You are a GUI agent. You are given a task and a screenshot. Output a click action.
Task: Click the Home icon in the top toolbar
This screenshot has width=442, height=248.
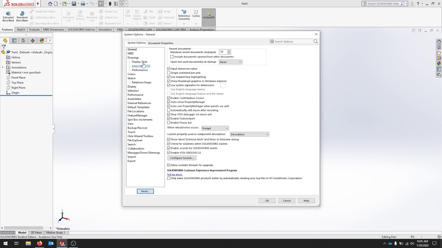(x=50, y=4)
